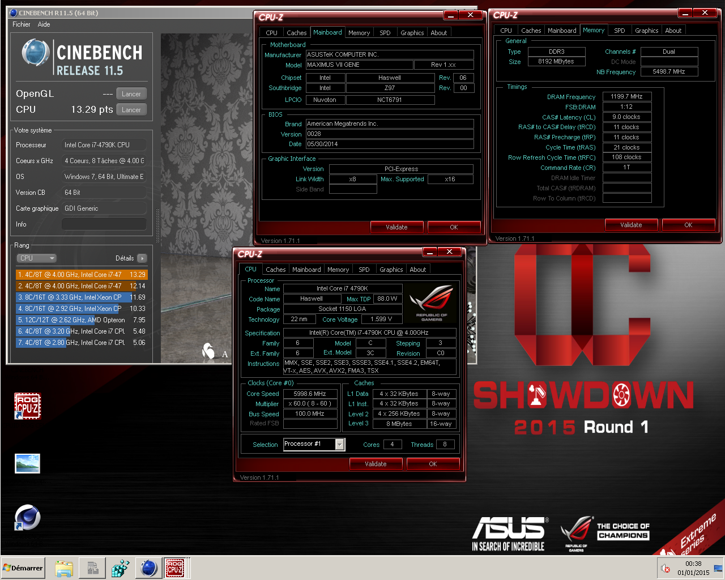
Task: Open Windows Explorer from the taskbar
Action: [x=64, y=568]
